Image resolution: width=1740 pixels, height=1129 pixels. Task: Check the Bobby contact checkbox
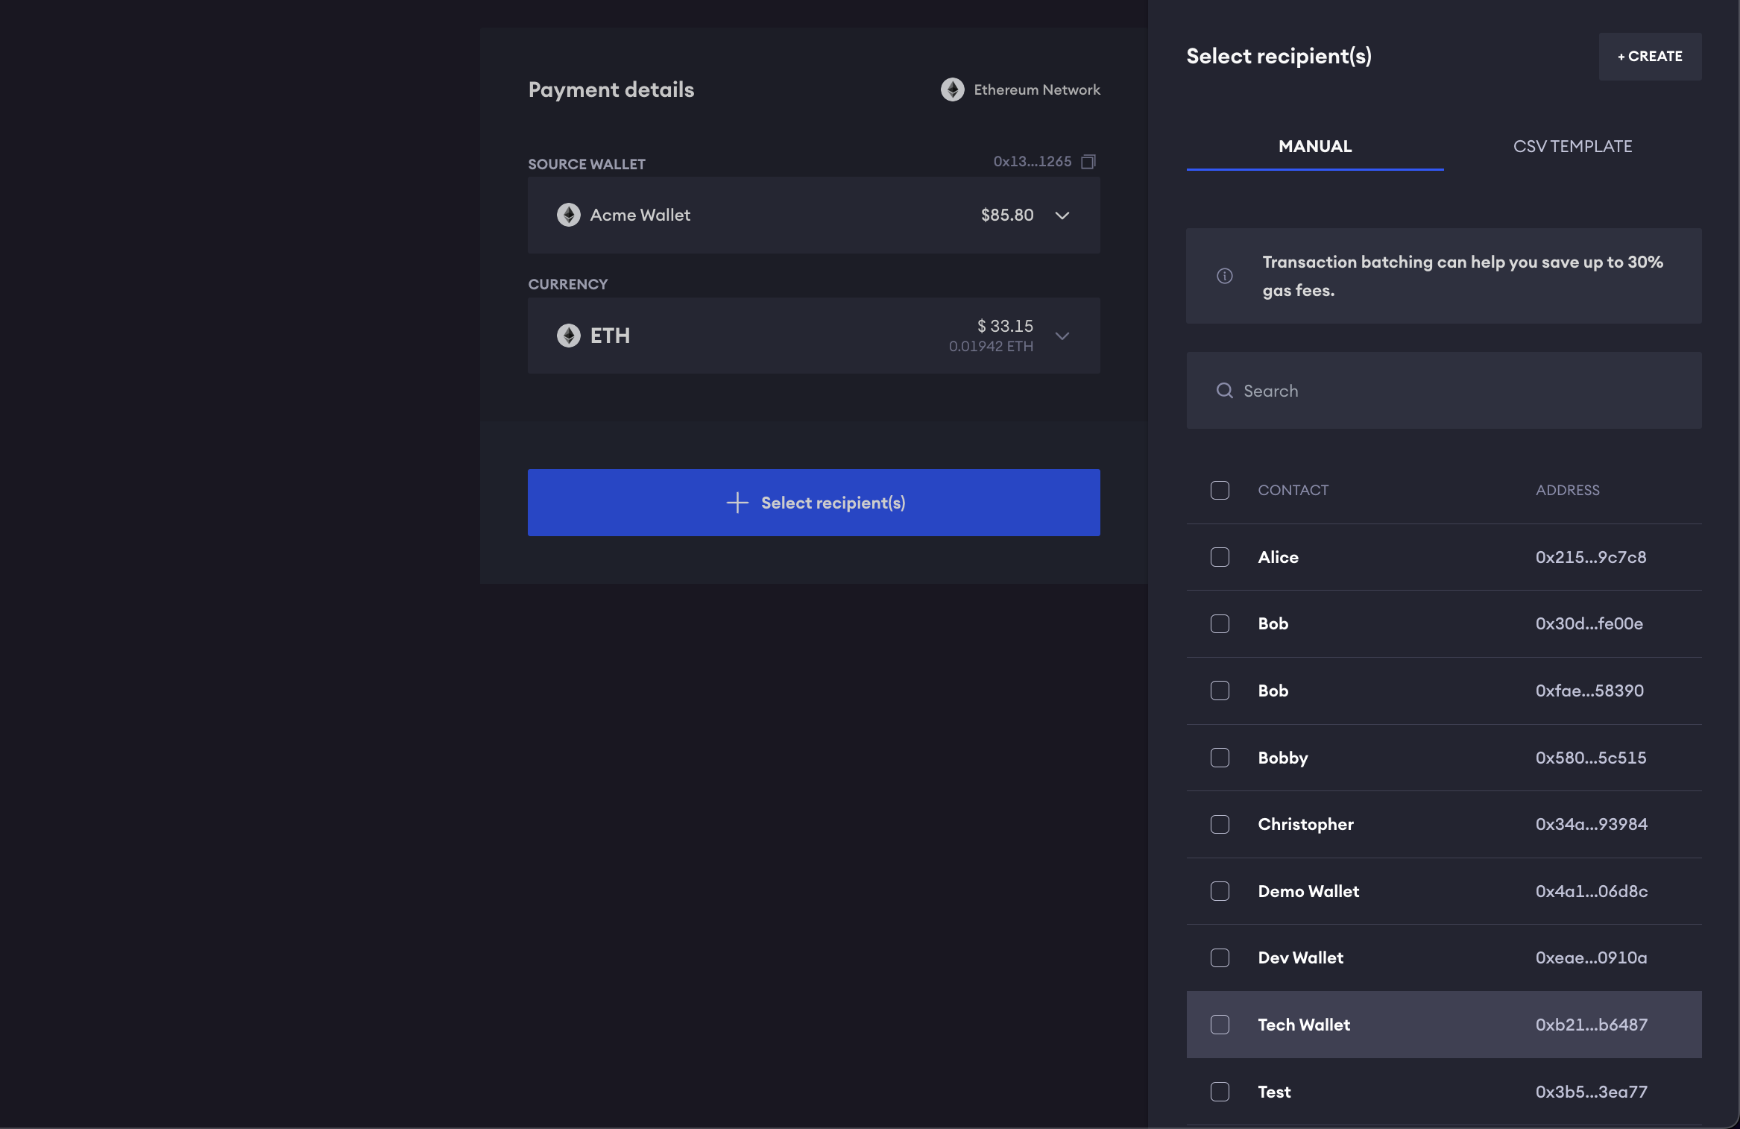tap(1220, 758)
